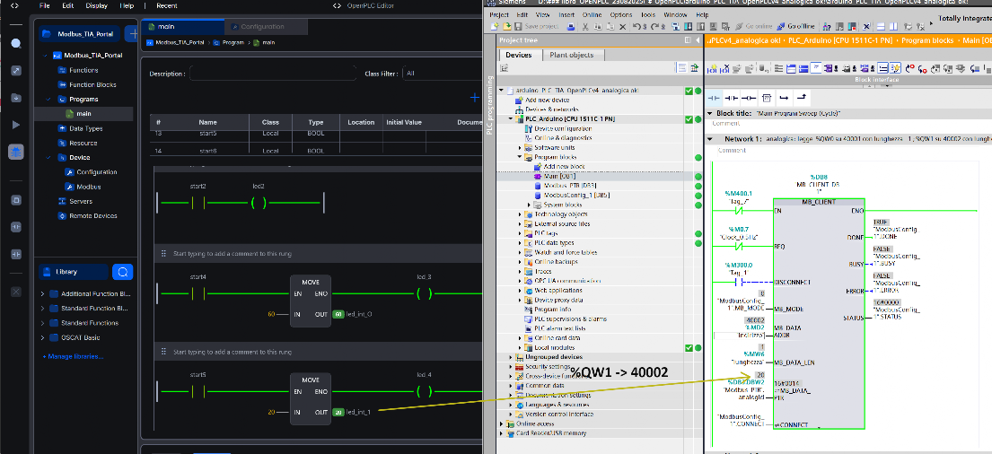The height and width of the screenshot is (454, 992).
Task: Insert an empty box instruction
Action: click(766, 98)
